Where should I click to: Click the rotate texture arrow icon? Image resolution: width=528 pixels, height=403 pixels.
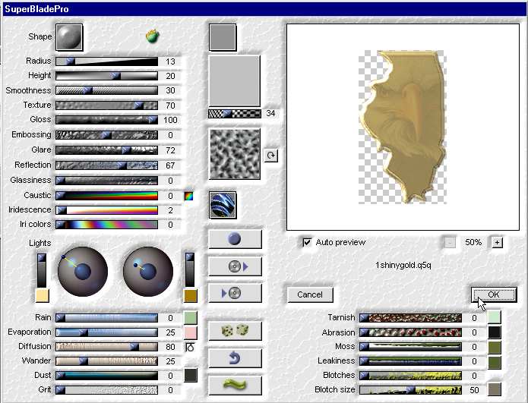click(x=270, y=156)
